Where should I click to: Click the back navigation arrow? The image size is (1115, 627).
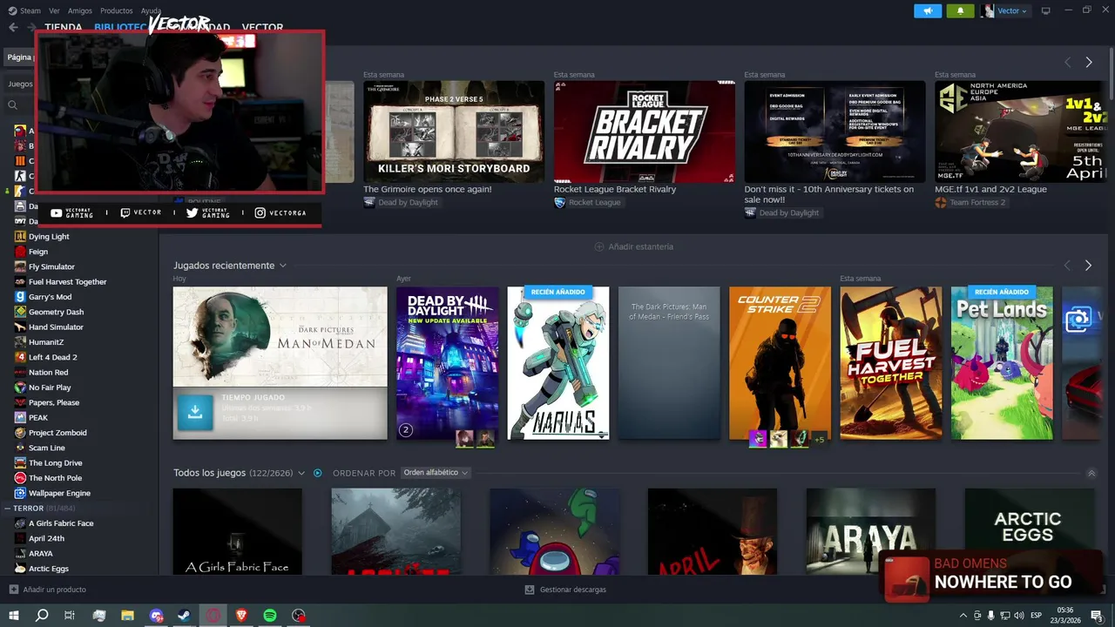click(x=13, y=27)
